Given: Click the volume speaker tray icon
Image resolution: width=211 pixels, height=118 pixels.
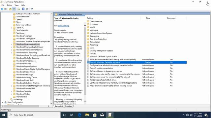Looking at the screenshot, I should point(191,115).
